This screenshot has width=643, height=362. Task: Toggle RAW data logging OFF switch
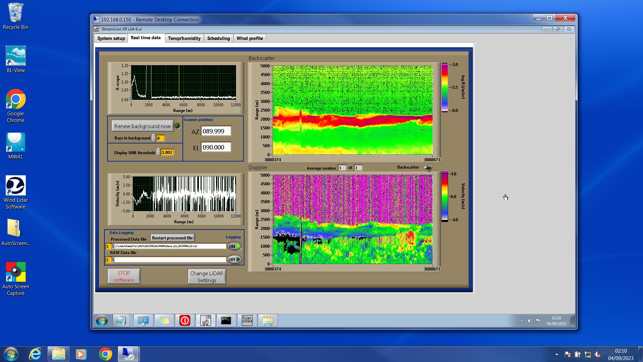[234, 259]
